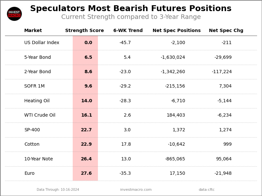Select the US Dollar Index row label
This screenshot has height=196, width=262.
pyautogui.click(x=42, y=43)
